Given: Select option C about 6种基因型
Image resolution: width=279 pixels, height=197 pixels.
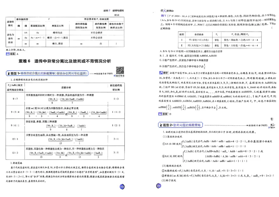Looking at the screenshot, I should [x=184, y=60].
